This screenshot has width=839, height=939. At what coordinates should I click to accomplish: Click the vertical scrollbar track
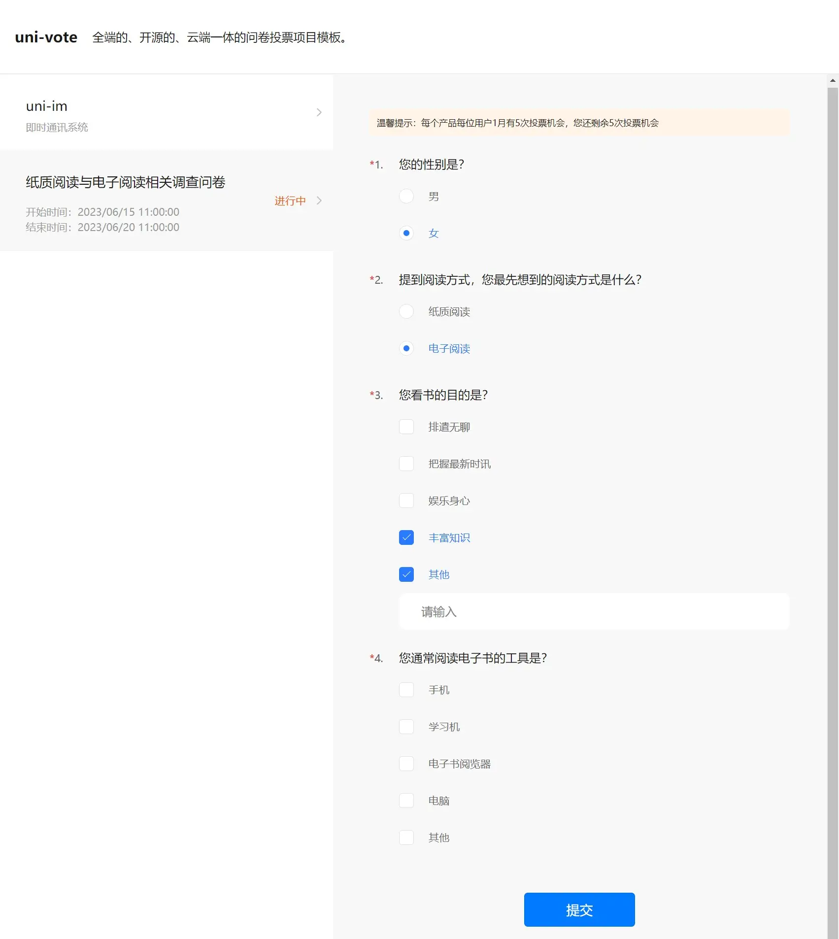[833, 512]
